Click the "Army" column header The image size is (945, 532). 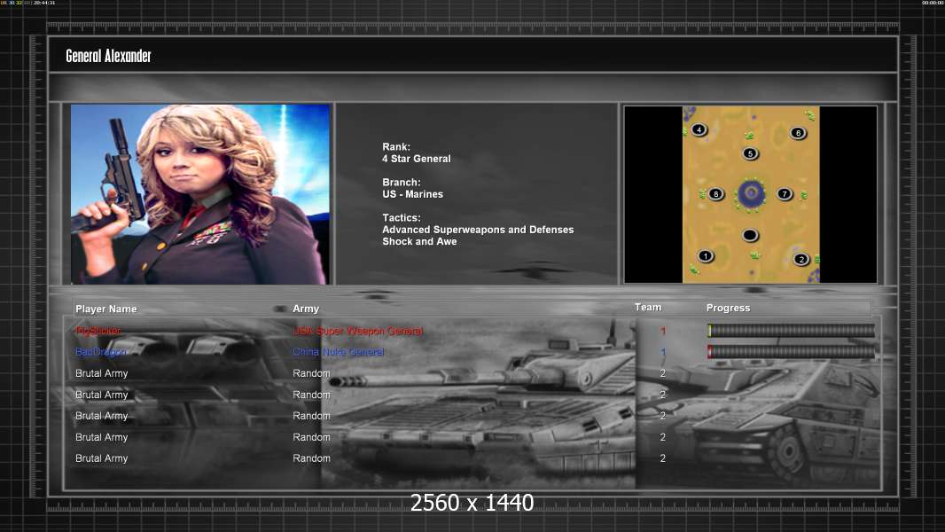coord(306,309)
